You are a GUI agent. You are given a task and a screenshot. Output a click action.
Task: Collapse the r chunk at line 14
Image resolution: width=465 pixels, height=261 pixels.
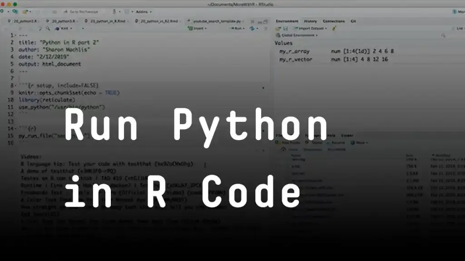point(15,128)
